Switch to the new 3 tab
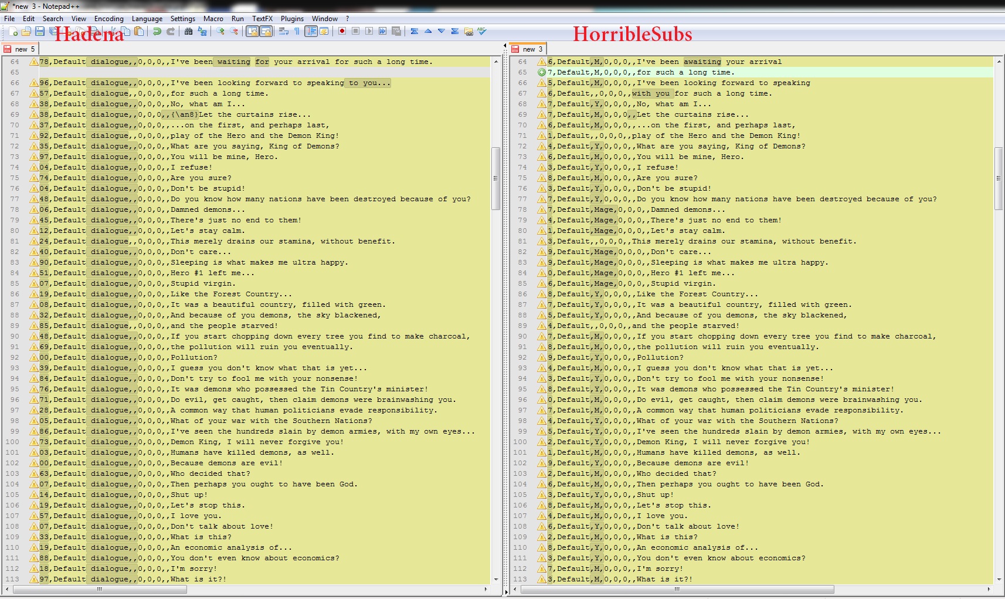This screenshot has height=599, width=1005. (528, 49)
